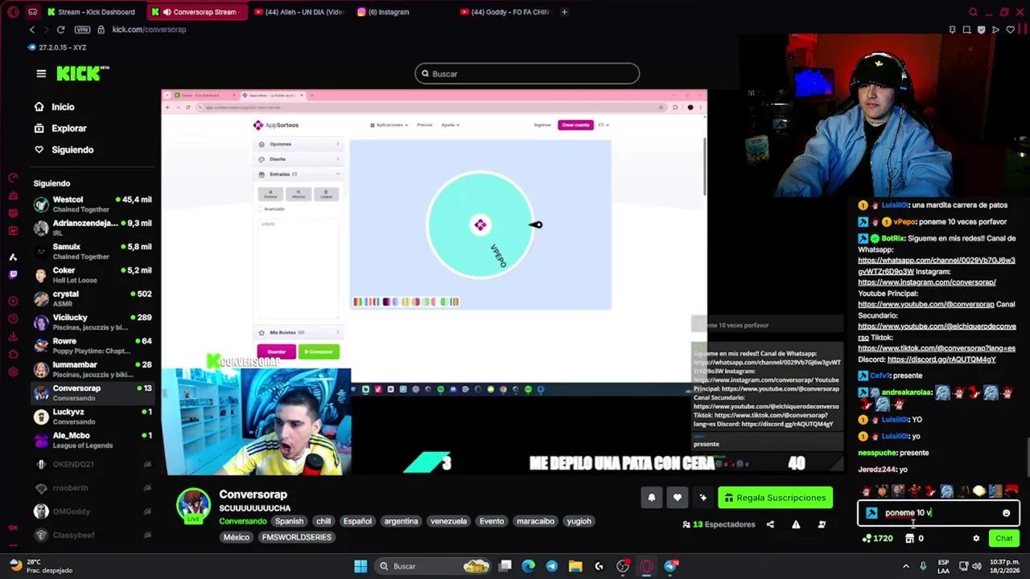This screenshot has width=1030, height=579.
Task: Open Westcol's channel in the following list
Action: pyautogui.click(x=93, y=204)
